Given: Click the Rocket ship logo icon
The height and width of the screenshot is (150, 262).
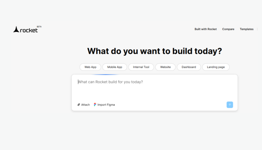Looking at the screenshot, I should pyautogui.click(x=16, y=30).
